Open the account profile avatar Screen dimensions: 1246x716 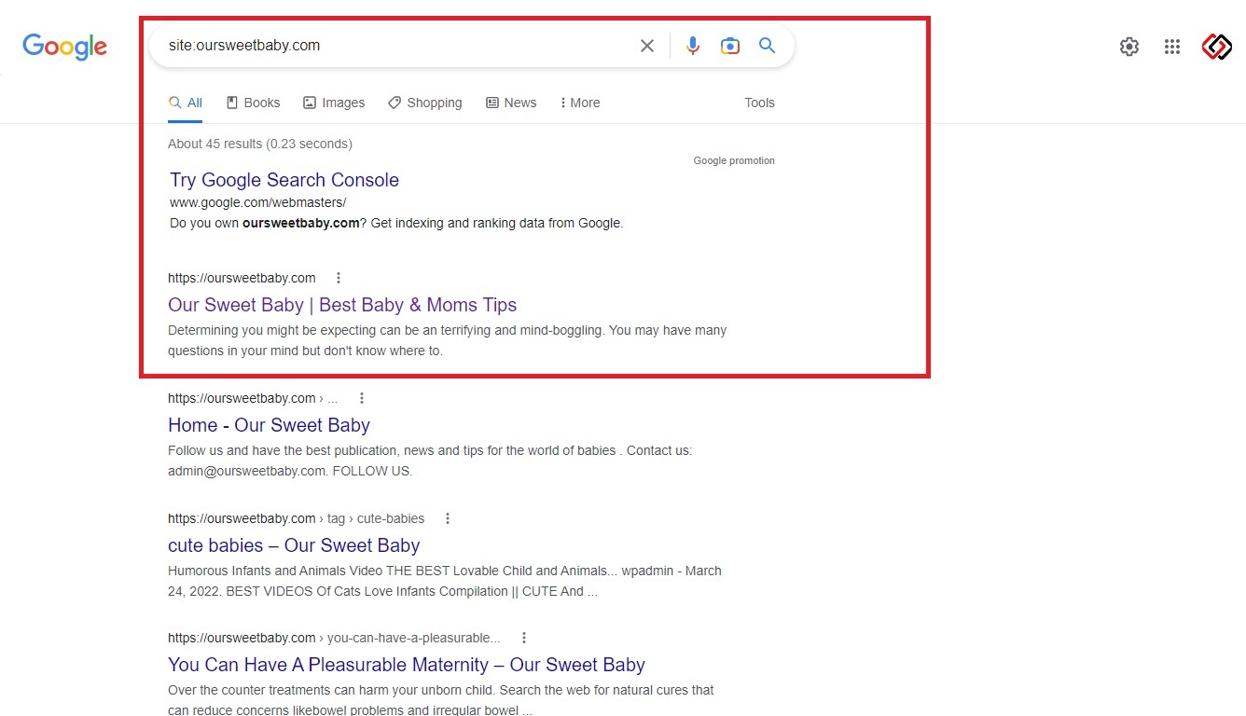[x=1217, y=47]
